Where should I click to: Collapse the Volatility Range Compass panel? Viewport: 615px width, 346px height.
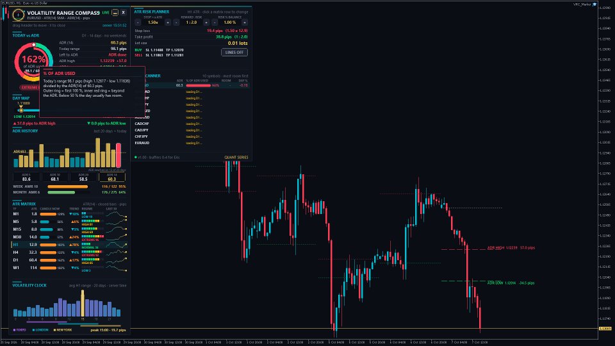(115, 13)
